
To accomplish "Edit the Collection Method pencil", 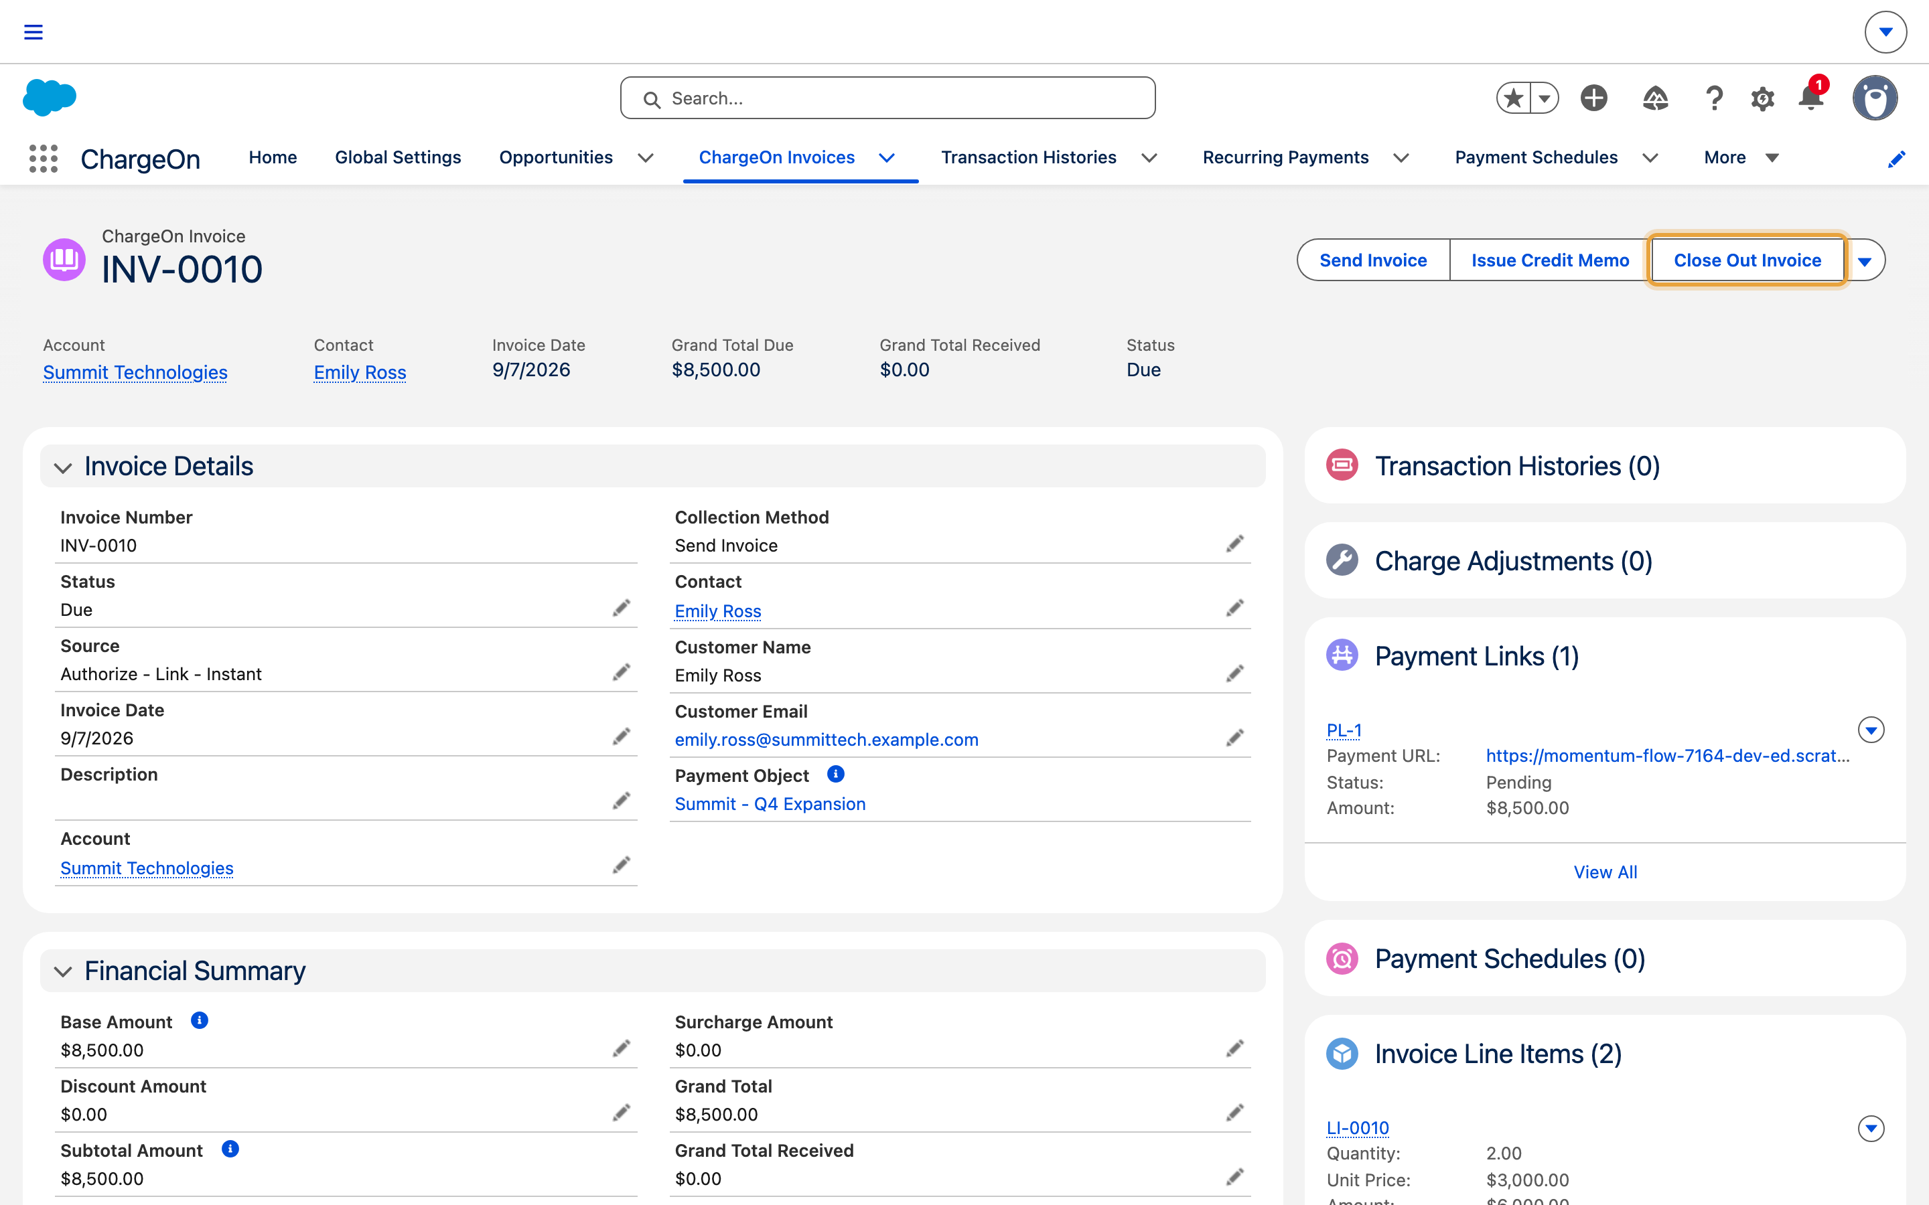I will [1236, 544].
